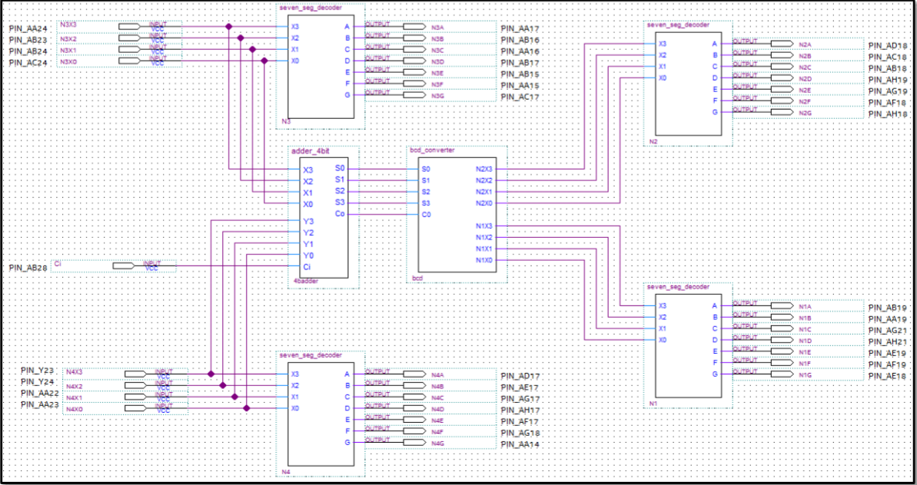Click the Co port on adder_4bit
The height and width of the screenshot is (485, 917).
tap(341, 214)
